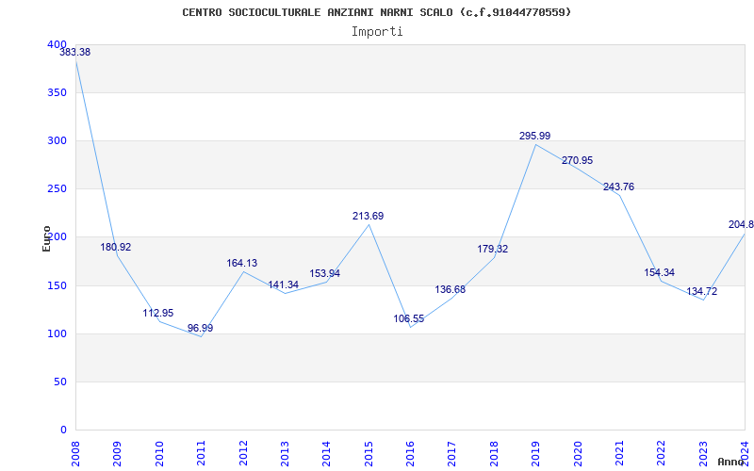This screenshot has height=471, width=754.
Task: Click the Euro y-axis title
Action: click(x=46, y=238)
